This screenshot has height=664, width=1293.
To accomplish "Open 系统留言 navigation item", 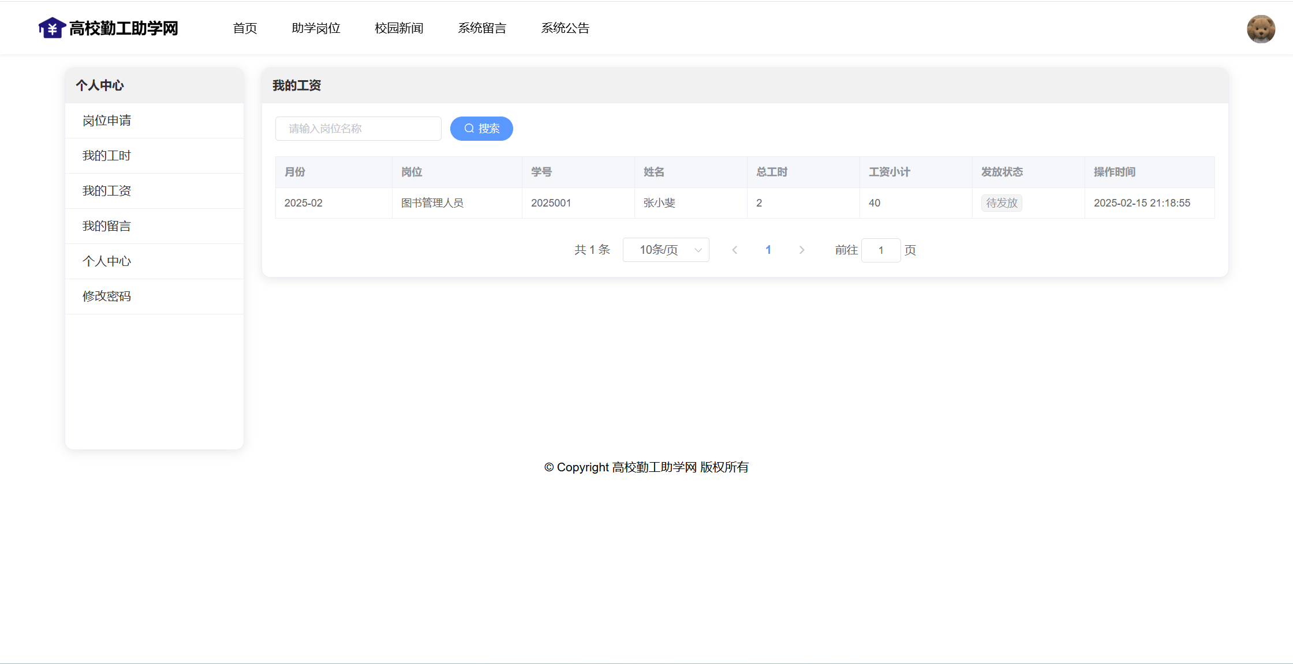I will [482, 28].
